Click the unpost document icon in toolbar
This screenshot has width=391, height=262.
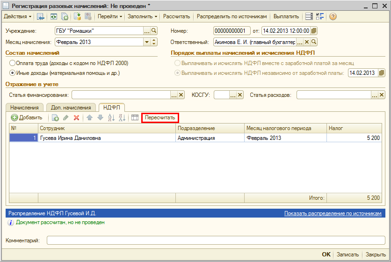pos(88,17)
